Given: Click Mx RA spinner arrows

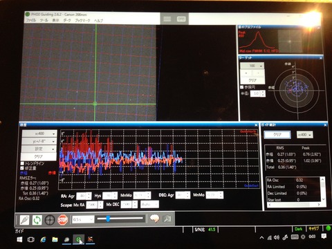Looking at the screenshot, I should (x=100, y=205).
